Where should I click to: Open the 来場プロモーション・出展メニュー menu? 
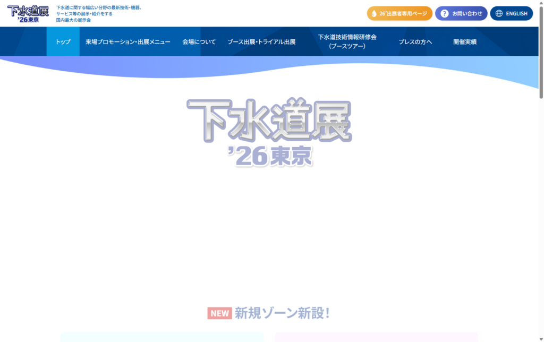coord(129,41)
